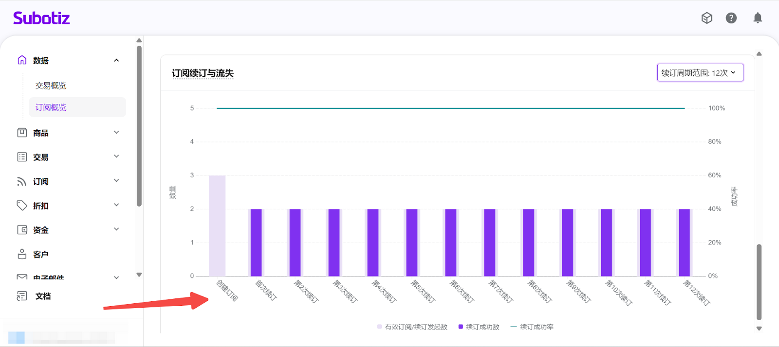Viewport: 779px width, 347px height.
Task: Click the 客户 person icon
Action: click(22, 254)
